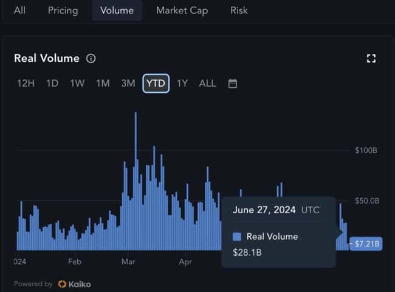
Task: Click the info icon beside Real Volume
Action: coord(91,59)
